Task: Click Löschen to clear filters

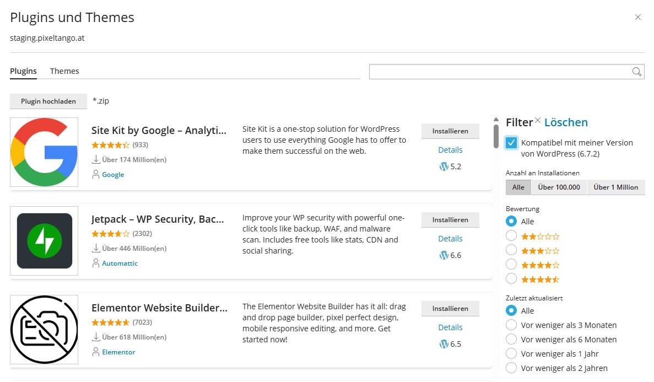Action: pyautogui.click(x=566, y=122)
